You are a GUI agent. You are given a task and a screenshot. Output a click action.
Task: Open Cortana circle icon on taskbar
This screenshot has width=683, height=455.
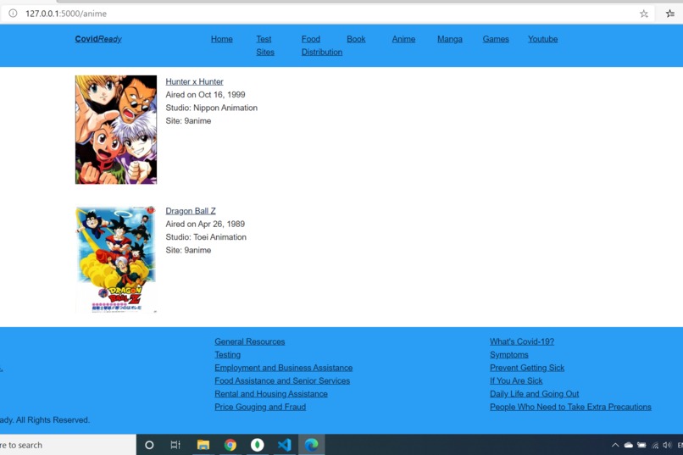point(149,445)
